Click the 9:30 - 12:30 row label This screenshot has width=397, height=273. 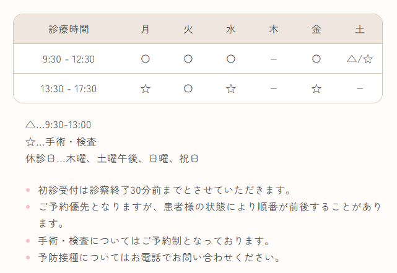(69, 59)
